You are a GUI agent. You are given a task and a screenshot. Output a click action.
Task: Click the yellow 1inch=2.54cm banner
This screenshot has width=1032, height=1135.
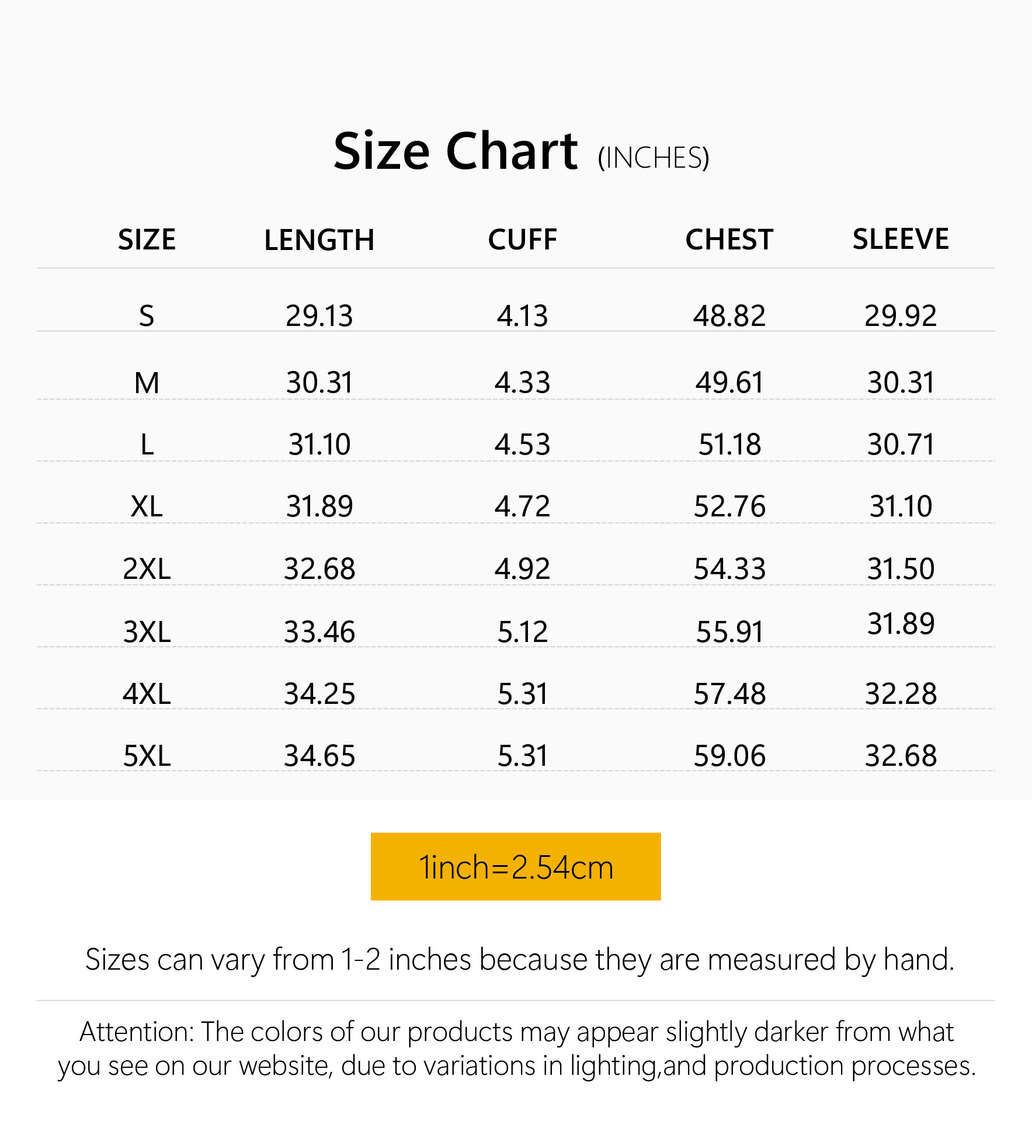pyautogui.click(x=516, y=866)
